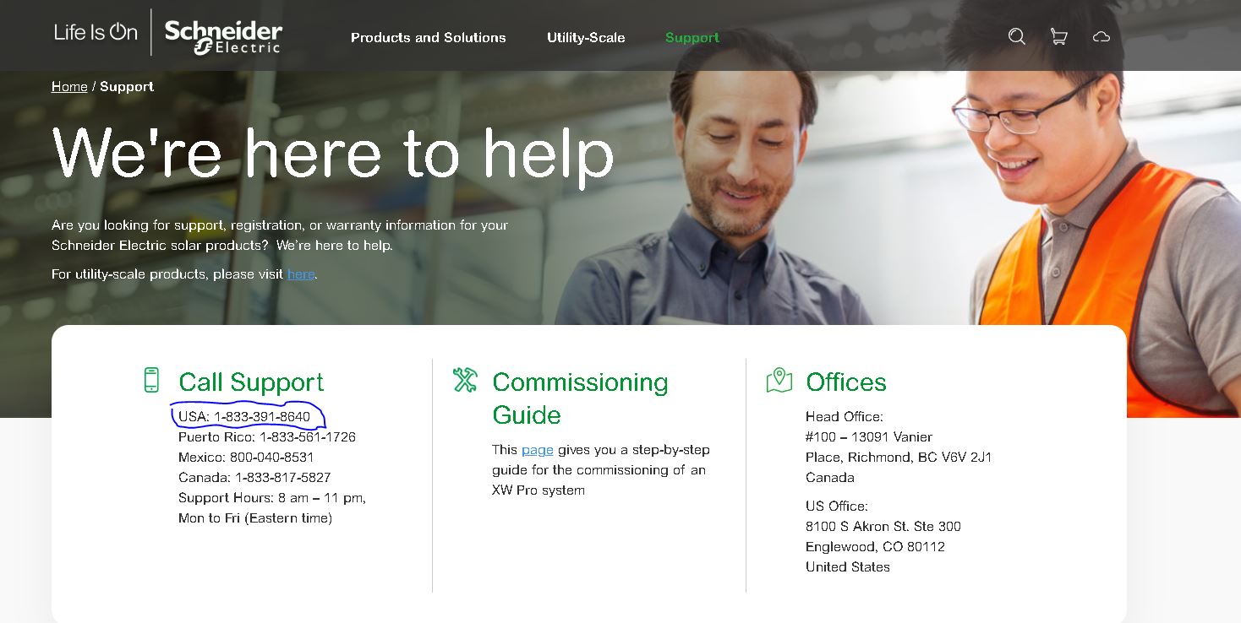Image resolution: width=1241 pixels, height=623 pixels.
Task: Click the '#100 – 13091 Vanier' address line
Action: pos(869,437)
